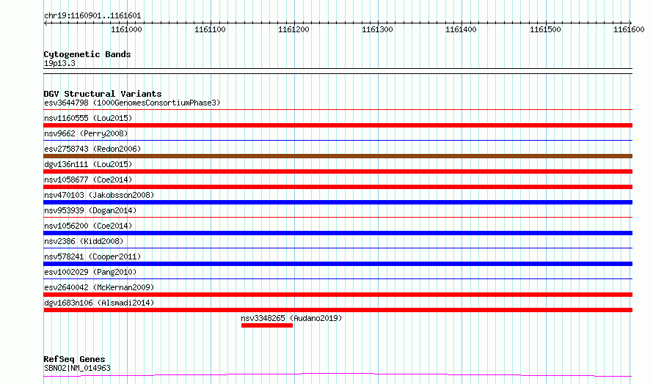Open the DGV Structural Variants track heading

click(x=103, y=94)
